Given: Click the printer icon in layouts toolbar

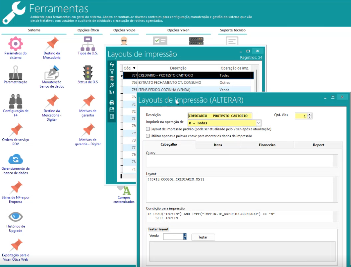Looking at the screenshot, I should (x=112, y=103).
